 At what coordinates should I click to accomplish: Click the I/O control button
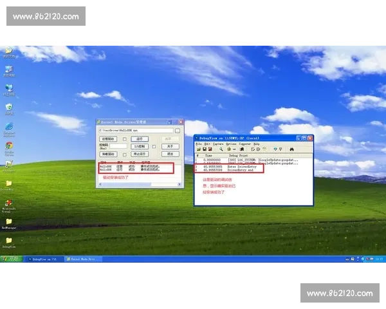140,146
